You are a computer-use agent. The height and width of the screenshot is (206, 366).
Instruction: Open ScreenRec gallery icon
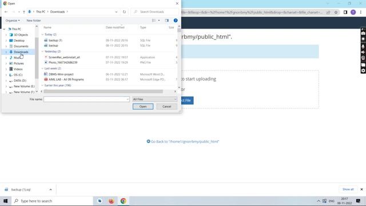pos(363,65)
